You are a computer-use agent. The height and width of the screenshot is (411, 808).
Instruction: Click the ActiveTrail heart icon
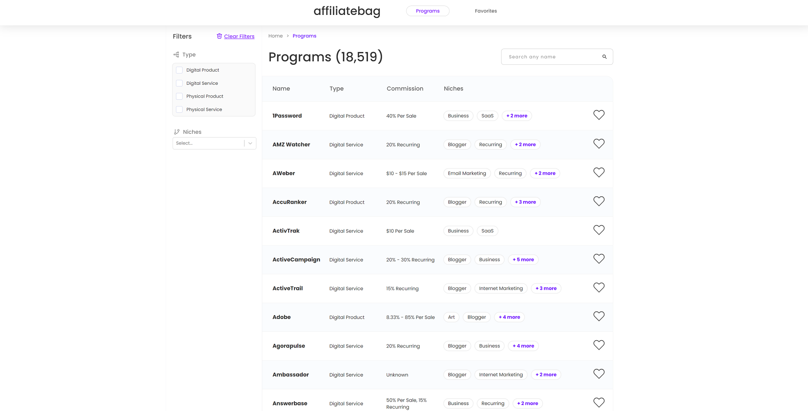point(599,287)
